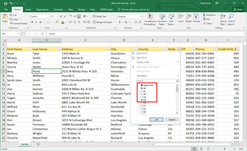247x151 pixels.
Task: Open Find & Select menu
Action: [231, 20]
